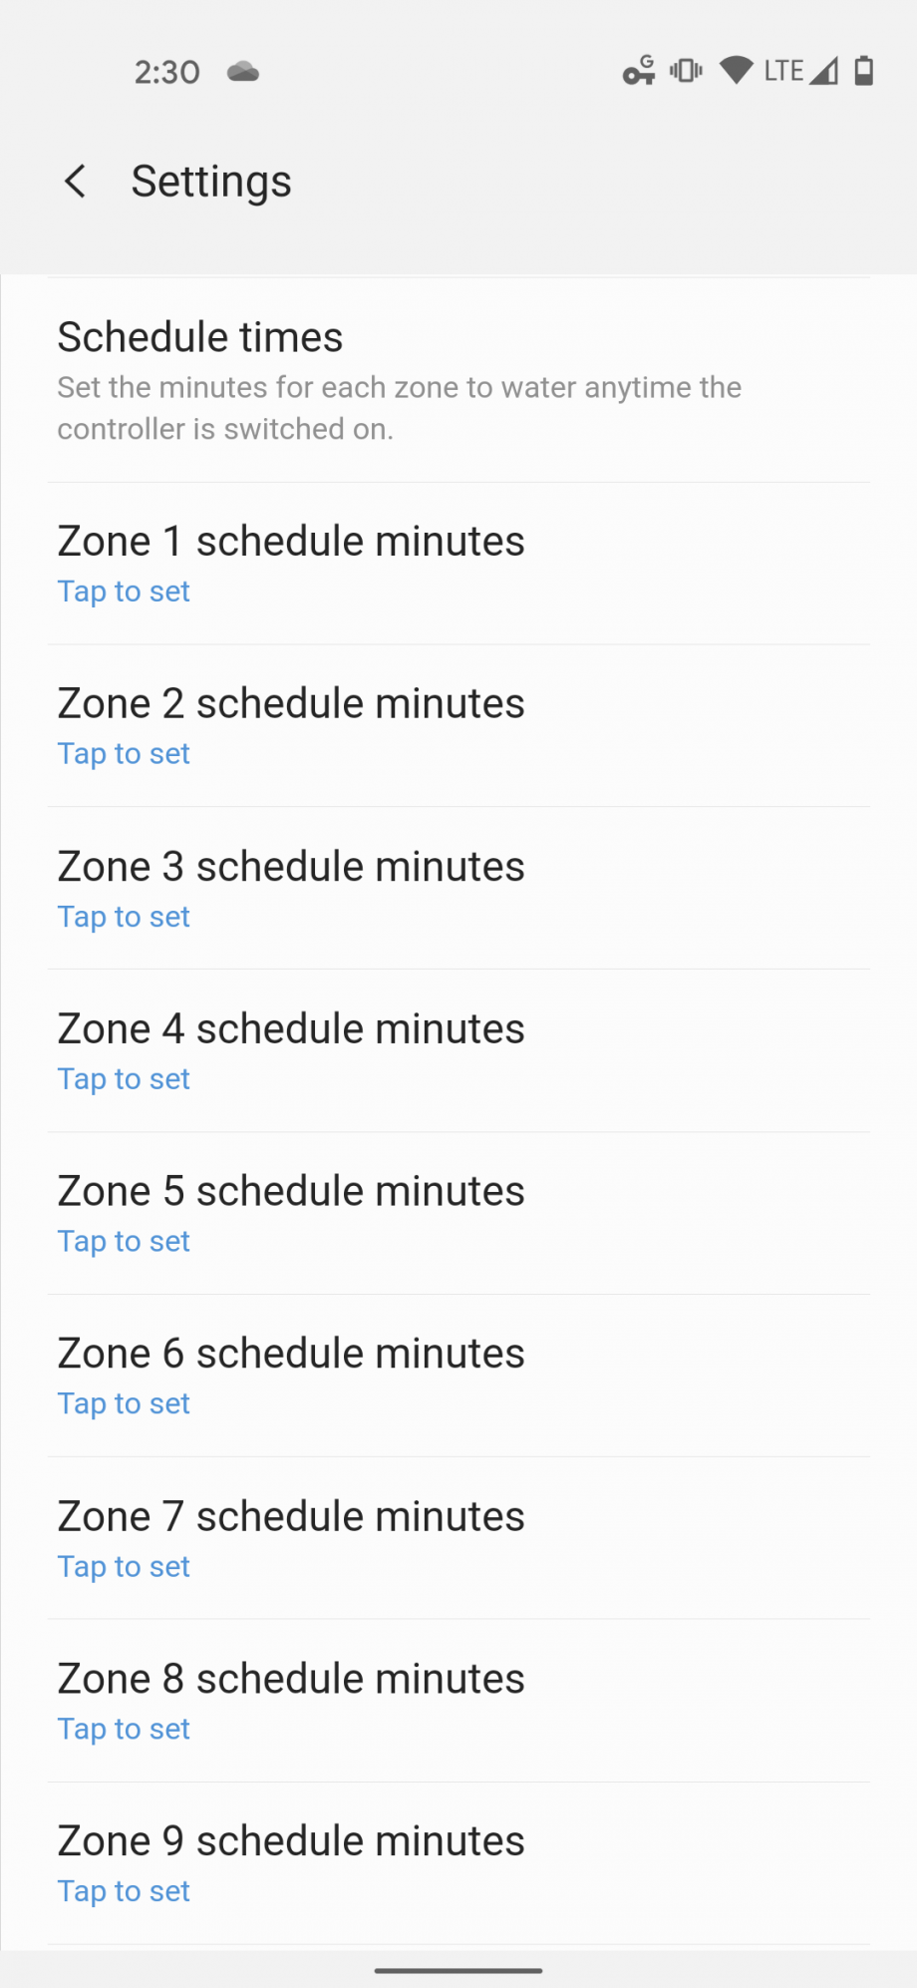Click "Tap to set" under Zone 7
Screen dimensions: 917x1988
tap(124, 1567)
